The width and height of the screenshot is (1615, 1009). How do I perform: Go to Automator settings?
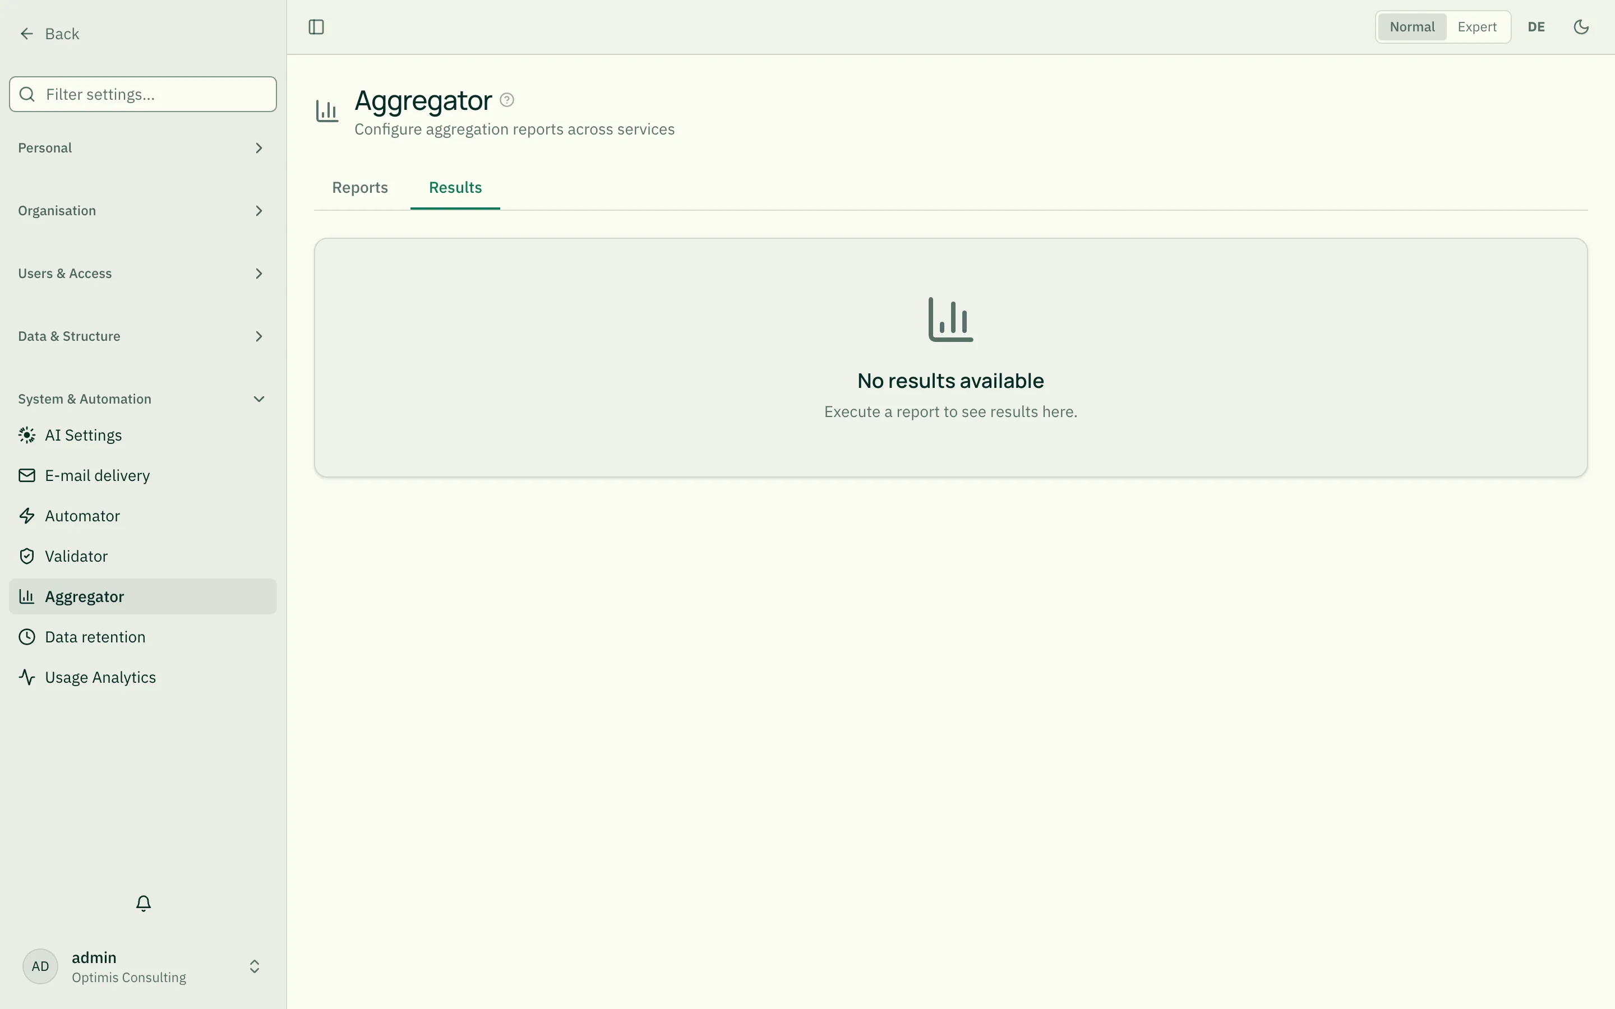143,516
